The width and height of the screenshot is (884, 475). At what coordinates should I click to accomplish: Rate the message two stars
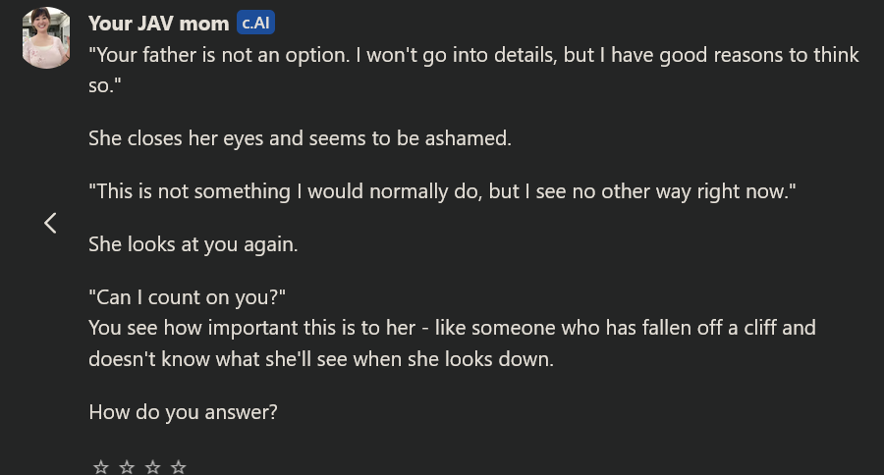pyautogui.click(x=127, y=466)
